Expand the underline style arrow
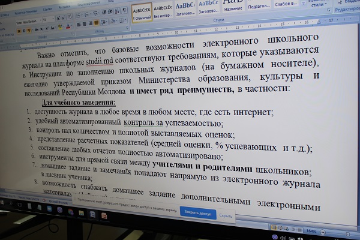This screenshot has height=240, width=360. (x=32, y=30)
